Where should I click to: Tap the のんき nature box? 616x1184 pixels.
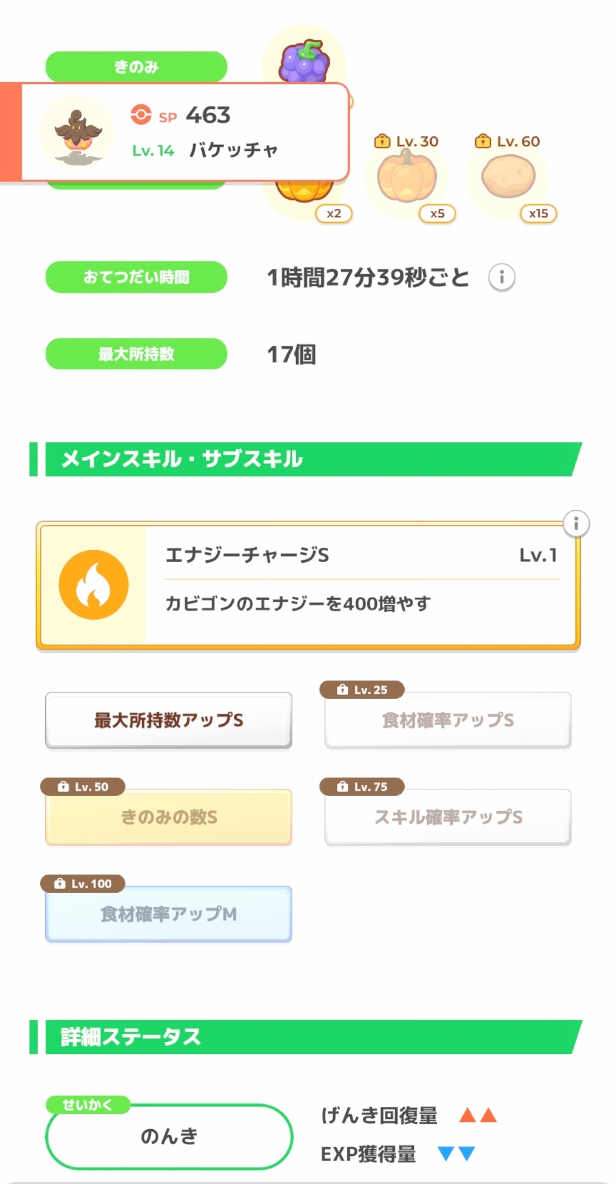(169, 1136)
